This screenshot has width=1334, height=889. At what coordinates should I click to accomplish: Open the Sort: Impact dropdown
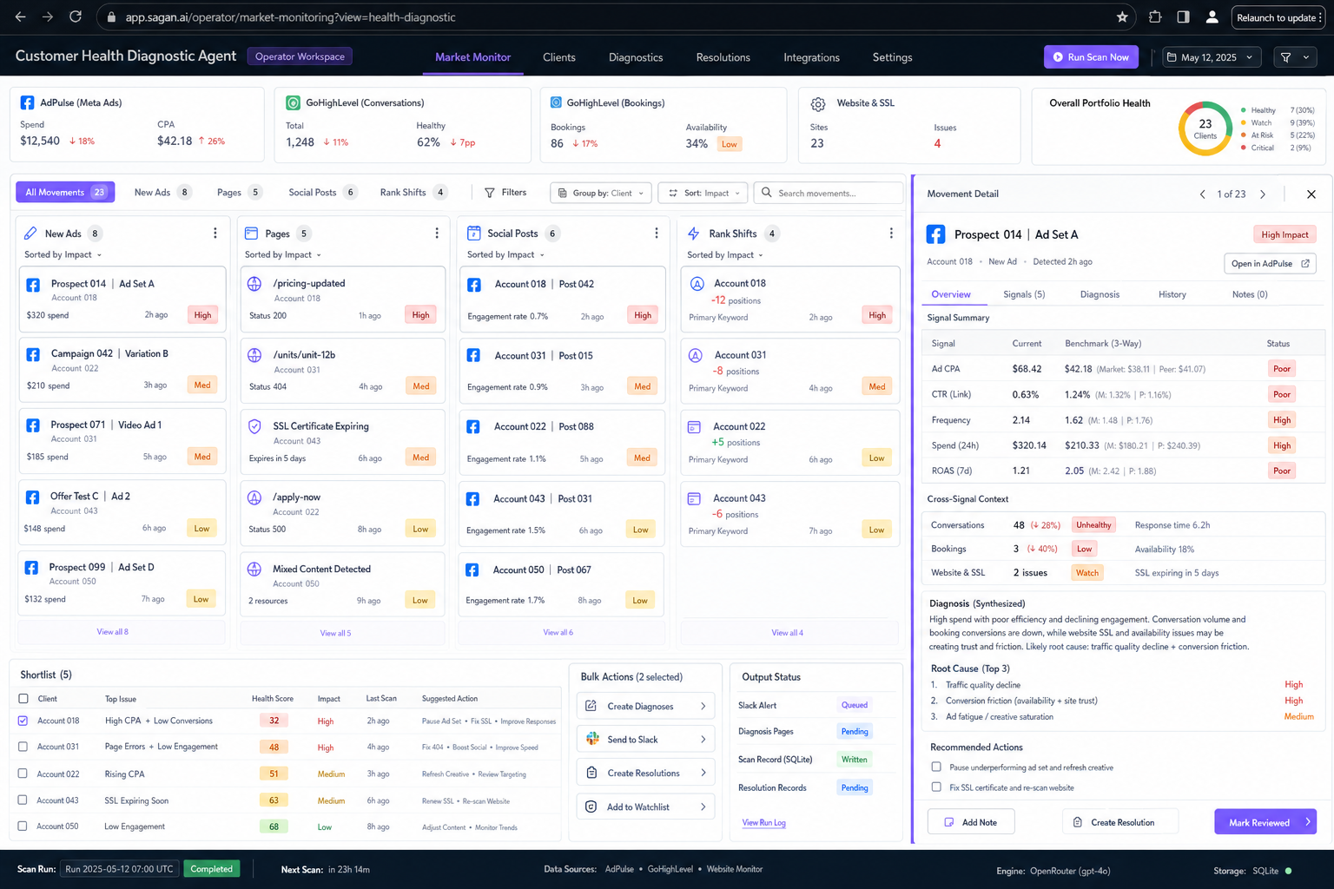point(704,193)
